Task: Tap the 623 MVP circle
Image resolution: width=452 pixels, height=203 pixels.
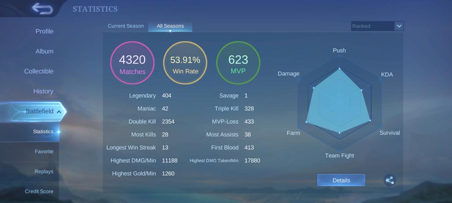Action: [238, 63]
